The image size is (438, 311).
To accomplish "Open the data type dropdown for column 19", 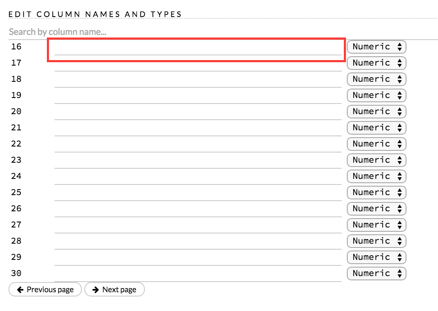I will [376, 95].
